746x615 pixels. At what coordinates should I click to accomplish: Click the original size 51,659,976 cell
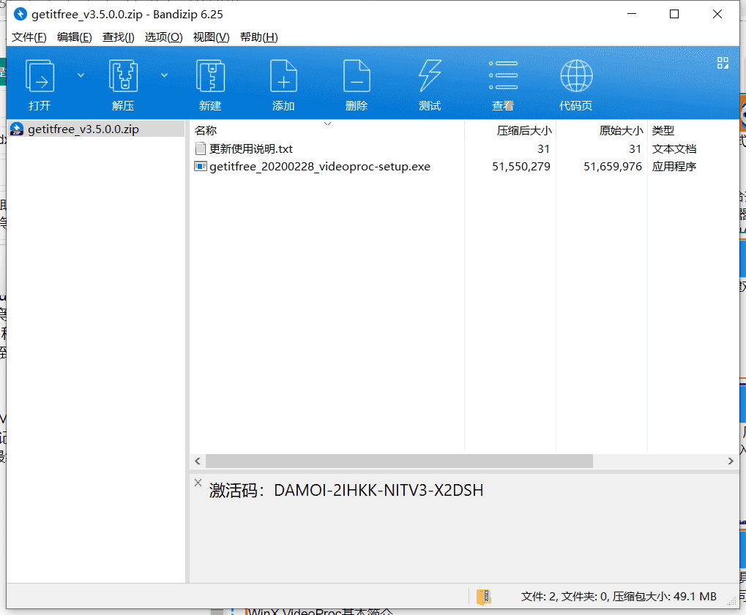click(x=613, y=166)
